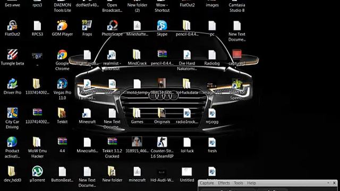Open the Untitled file
This screenshot has width=340, height=191.
(x=186, y=171)
